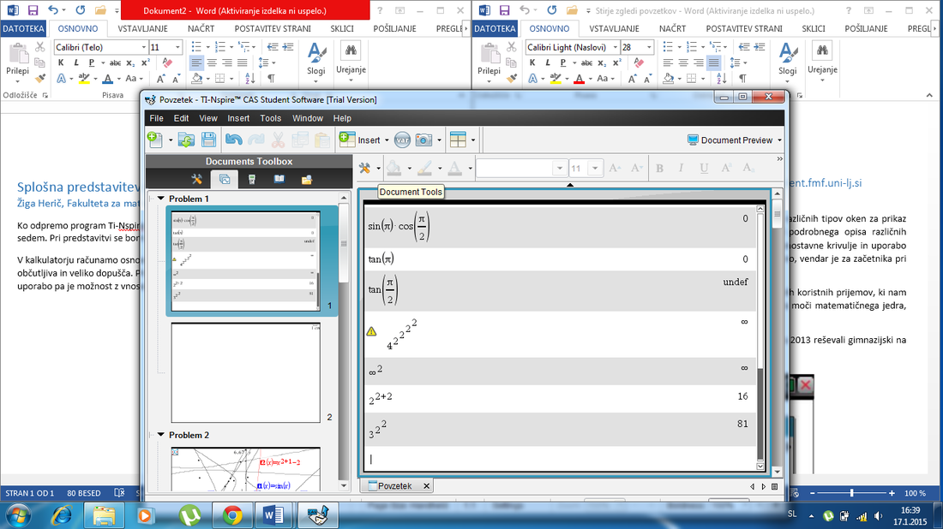This screenshot has width=943, height=529.
Task: Select Page Sorter tab in Documents Toolbox
Action: (x=225, y=180)
